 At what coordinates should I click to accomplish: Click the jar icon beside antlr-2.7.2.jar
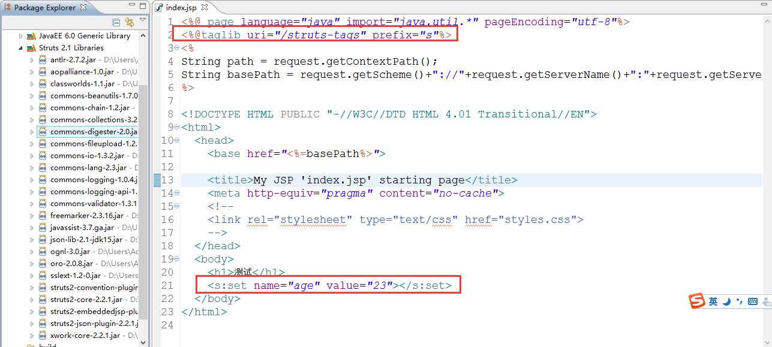point(43,60)
